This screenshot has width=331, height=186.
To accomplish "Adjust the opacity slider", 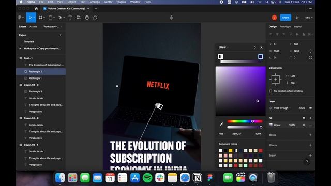I will 245,127.
